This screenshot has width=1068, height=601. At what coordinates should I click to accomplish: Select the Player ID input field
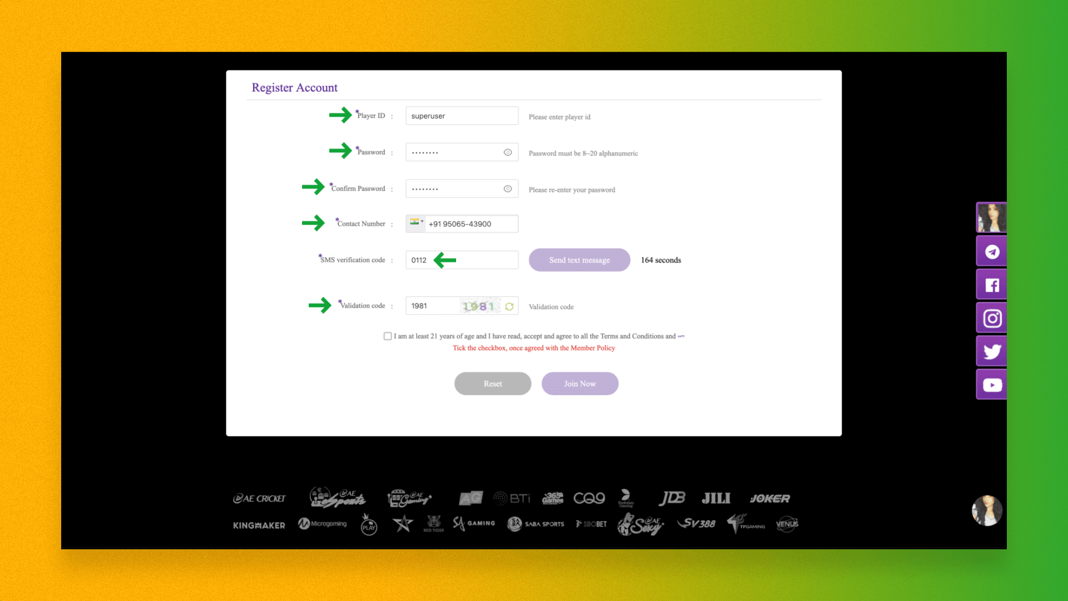pyautogui.click(x=461, y=115)
